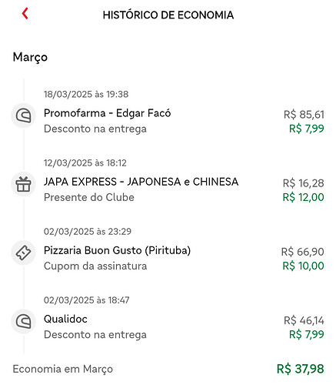Select the Março month heading

[30, 57]
